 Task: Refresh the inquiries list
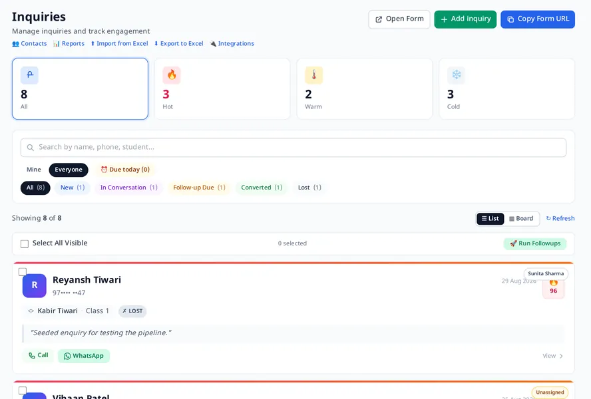click(560, 219)
